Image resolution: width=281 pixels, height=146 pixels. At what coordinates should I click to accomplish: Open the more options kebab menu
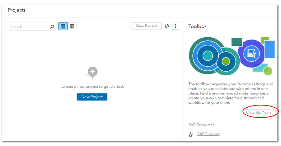(x=176, y=26)
